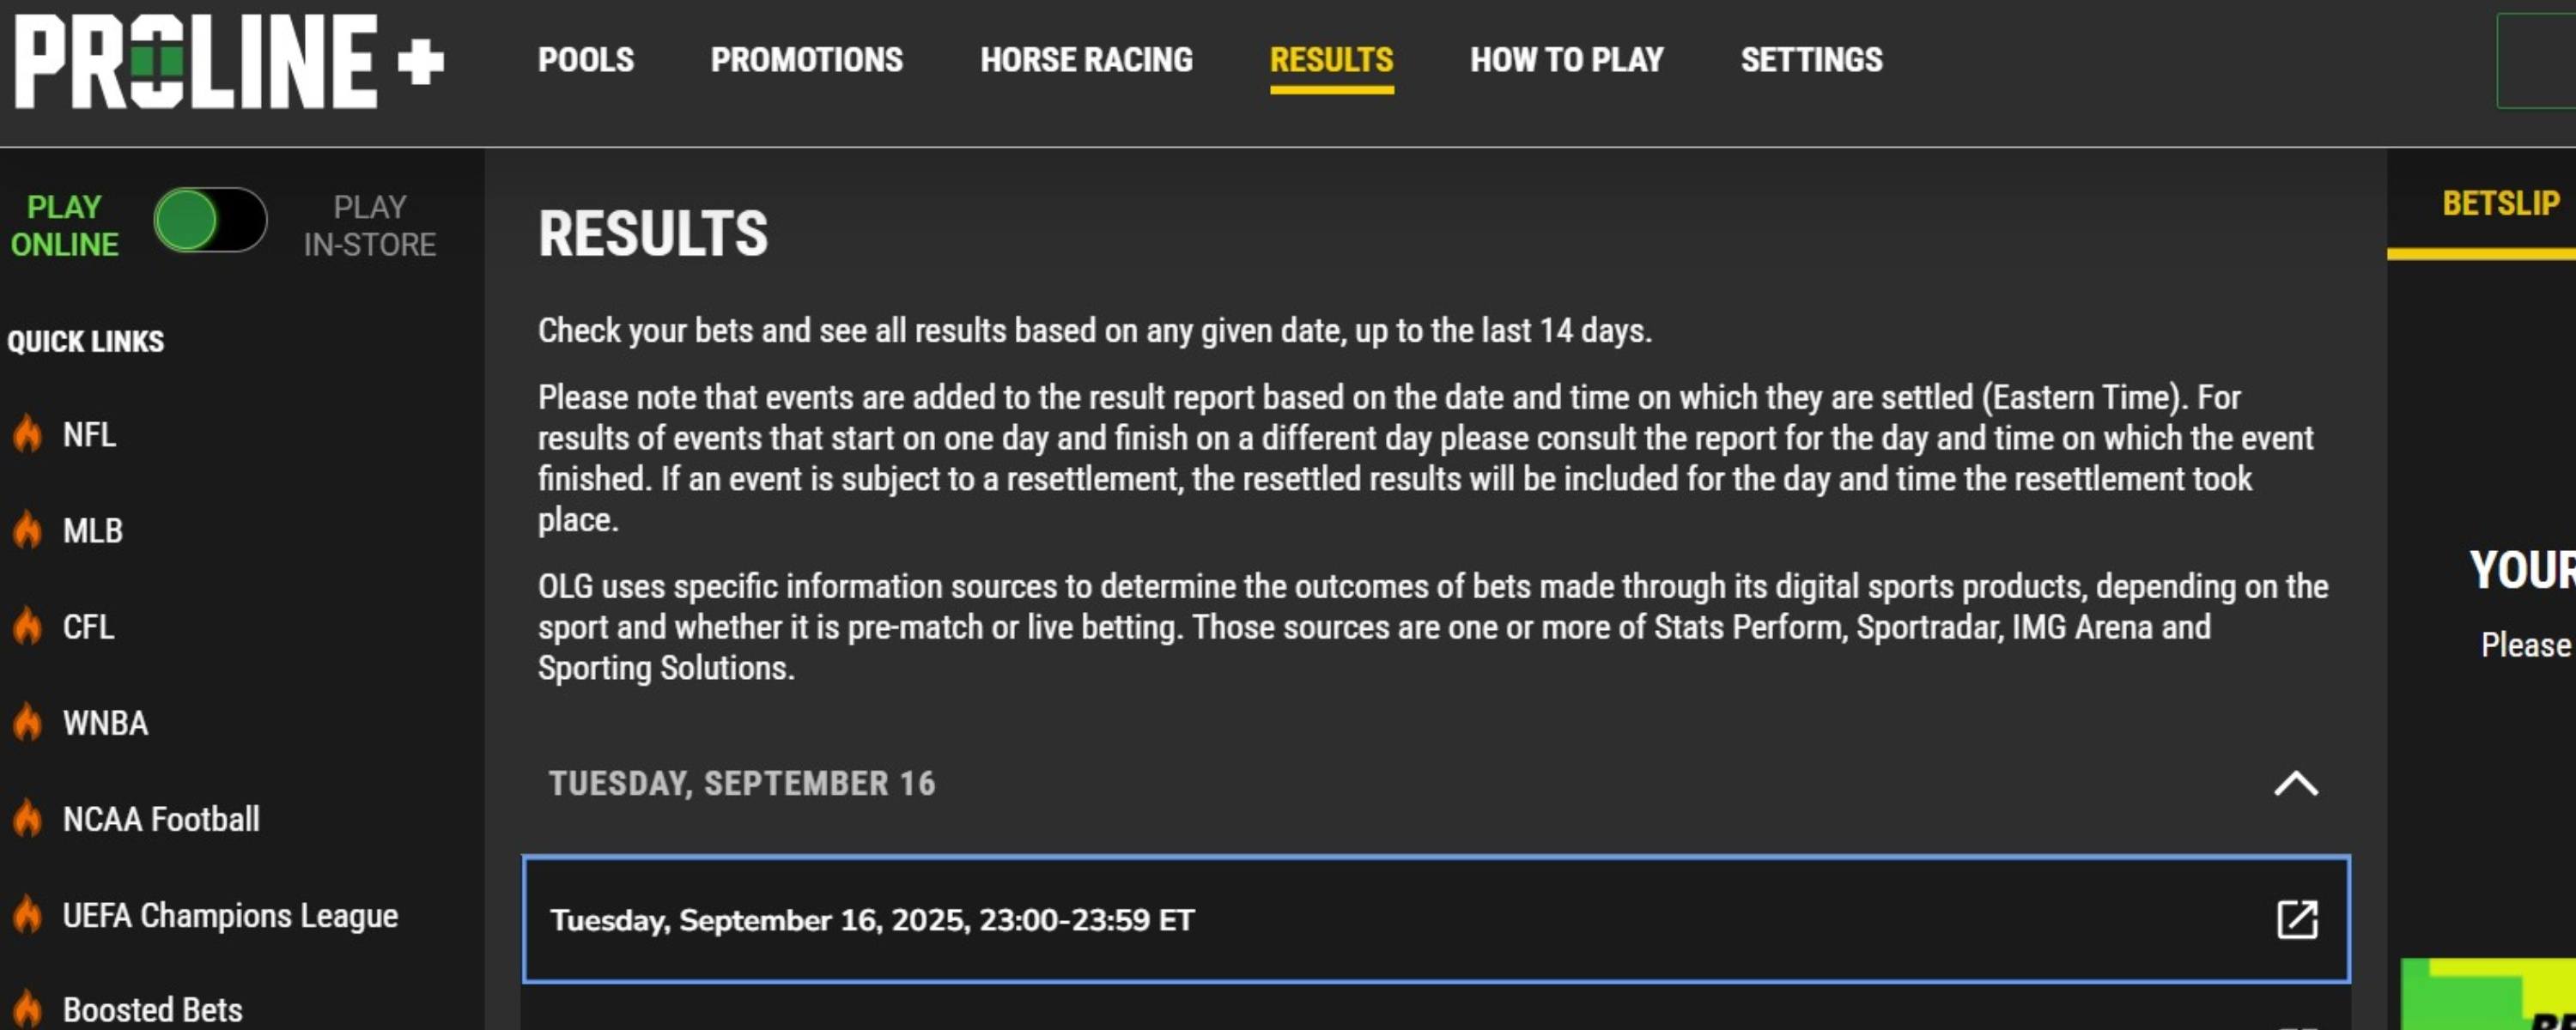Image resolution: width=2576 pixels, height=1030 pixels.
Task: Open the Boosted Bets quick link
Action: (152, 1009)
